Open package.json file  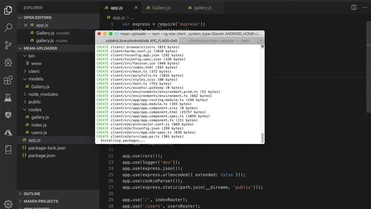[x=42, y=156]
